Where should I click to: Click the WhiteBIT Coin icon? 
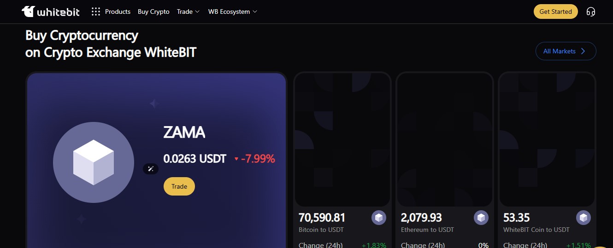pyautogui.click(x=584, y=218)
